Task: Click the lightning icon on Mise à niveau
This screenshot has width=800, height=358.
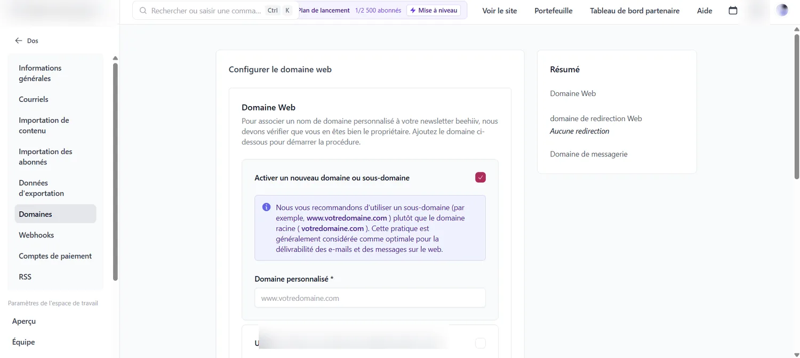Action: coord(413,10)
